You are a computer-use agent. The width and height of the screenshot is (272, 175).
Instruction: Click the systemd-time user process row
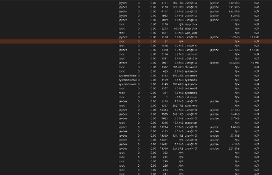click(x=136, y=76)
